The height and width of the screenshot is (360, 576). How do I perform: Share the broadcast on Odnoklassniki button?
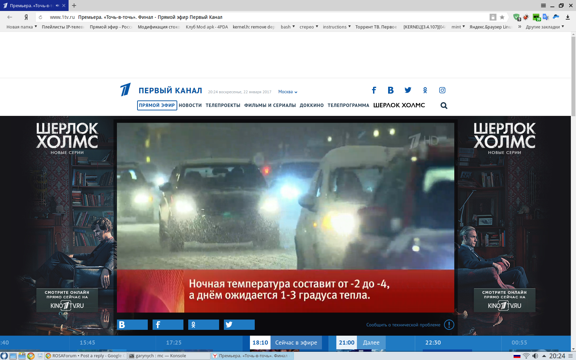tap(204, 325)
